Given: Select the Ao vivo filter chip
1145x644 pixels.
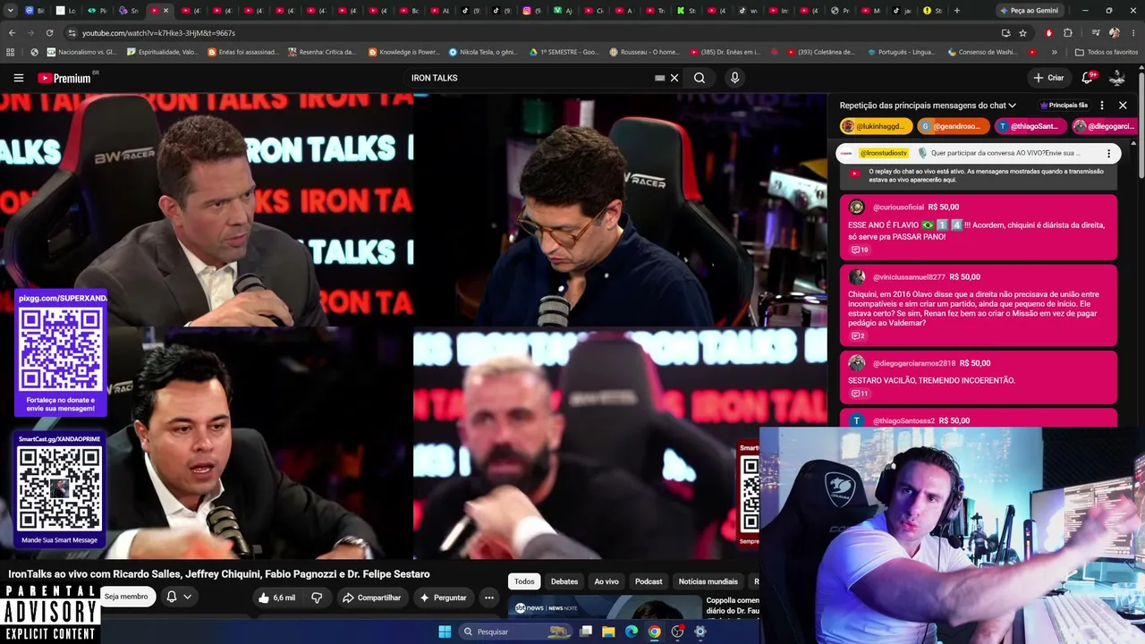Looking at the screenshot, I should [606, 581].
